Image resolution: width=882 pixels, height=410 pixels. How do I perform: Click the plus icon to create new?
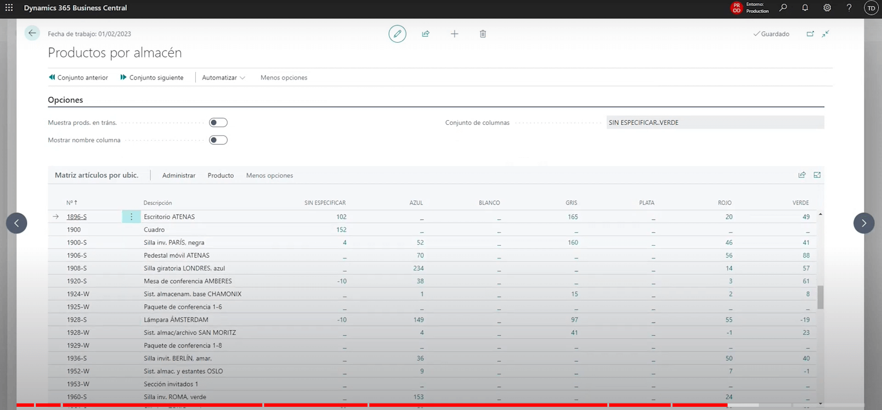coord(454,34)
